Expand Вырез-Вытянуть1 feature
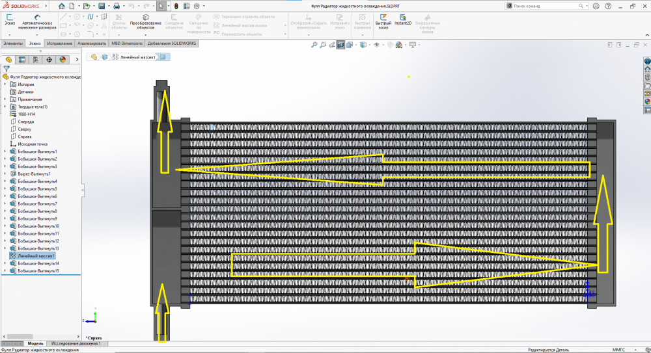651x353 pixels. pos(5,174)
